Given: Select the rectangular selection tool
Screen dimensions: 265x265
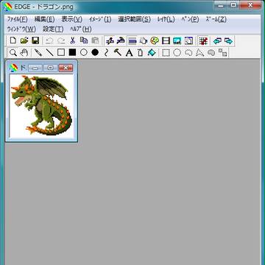Looking at the screenshot, I should pyautogui.click(x=166, y=52).
